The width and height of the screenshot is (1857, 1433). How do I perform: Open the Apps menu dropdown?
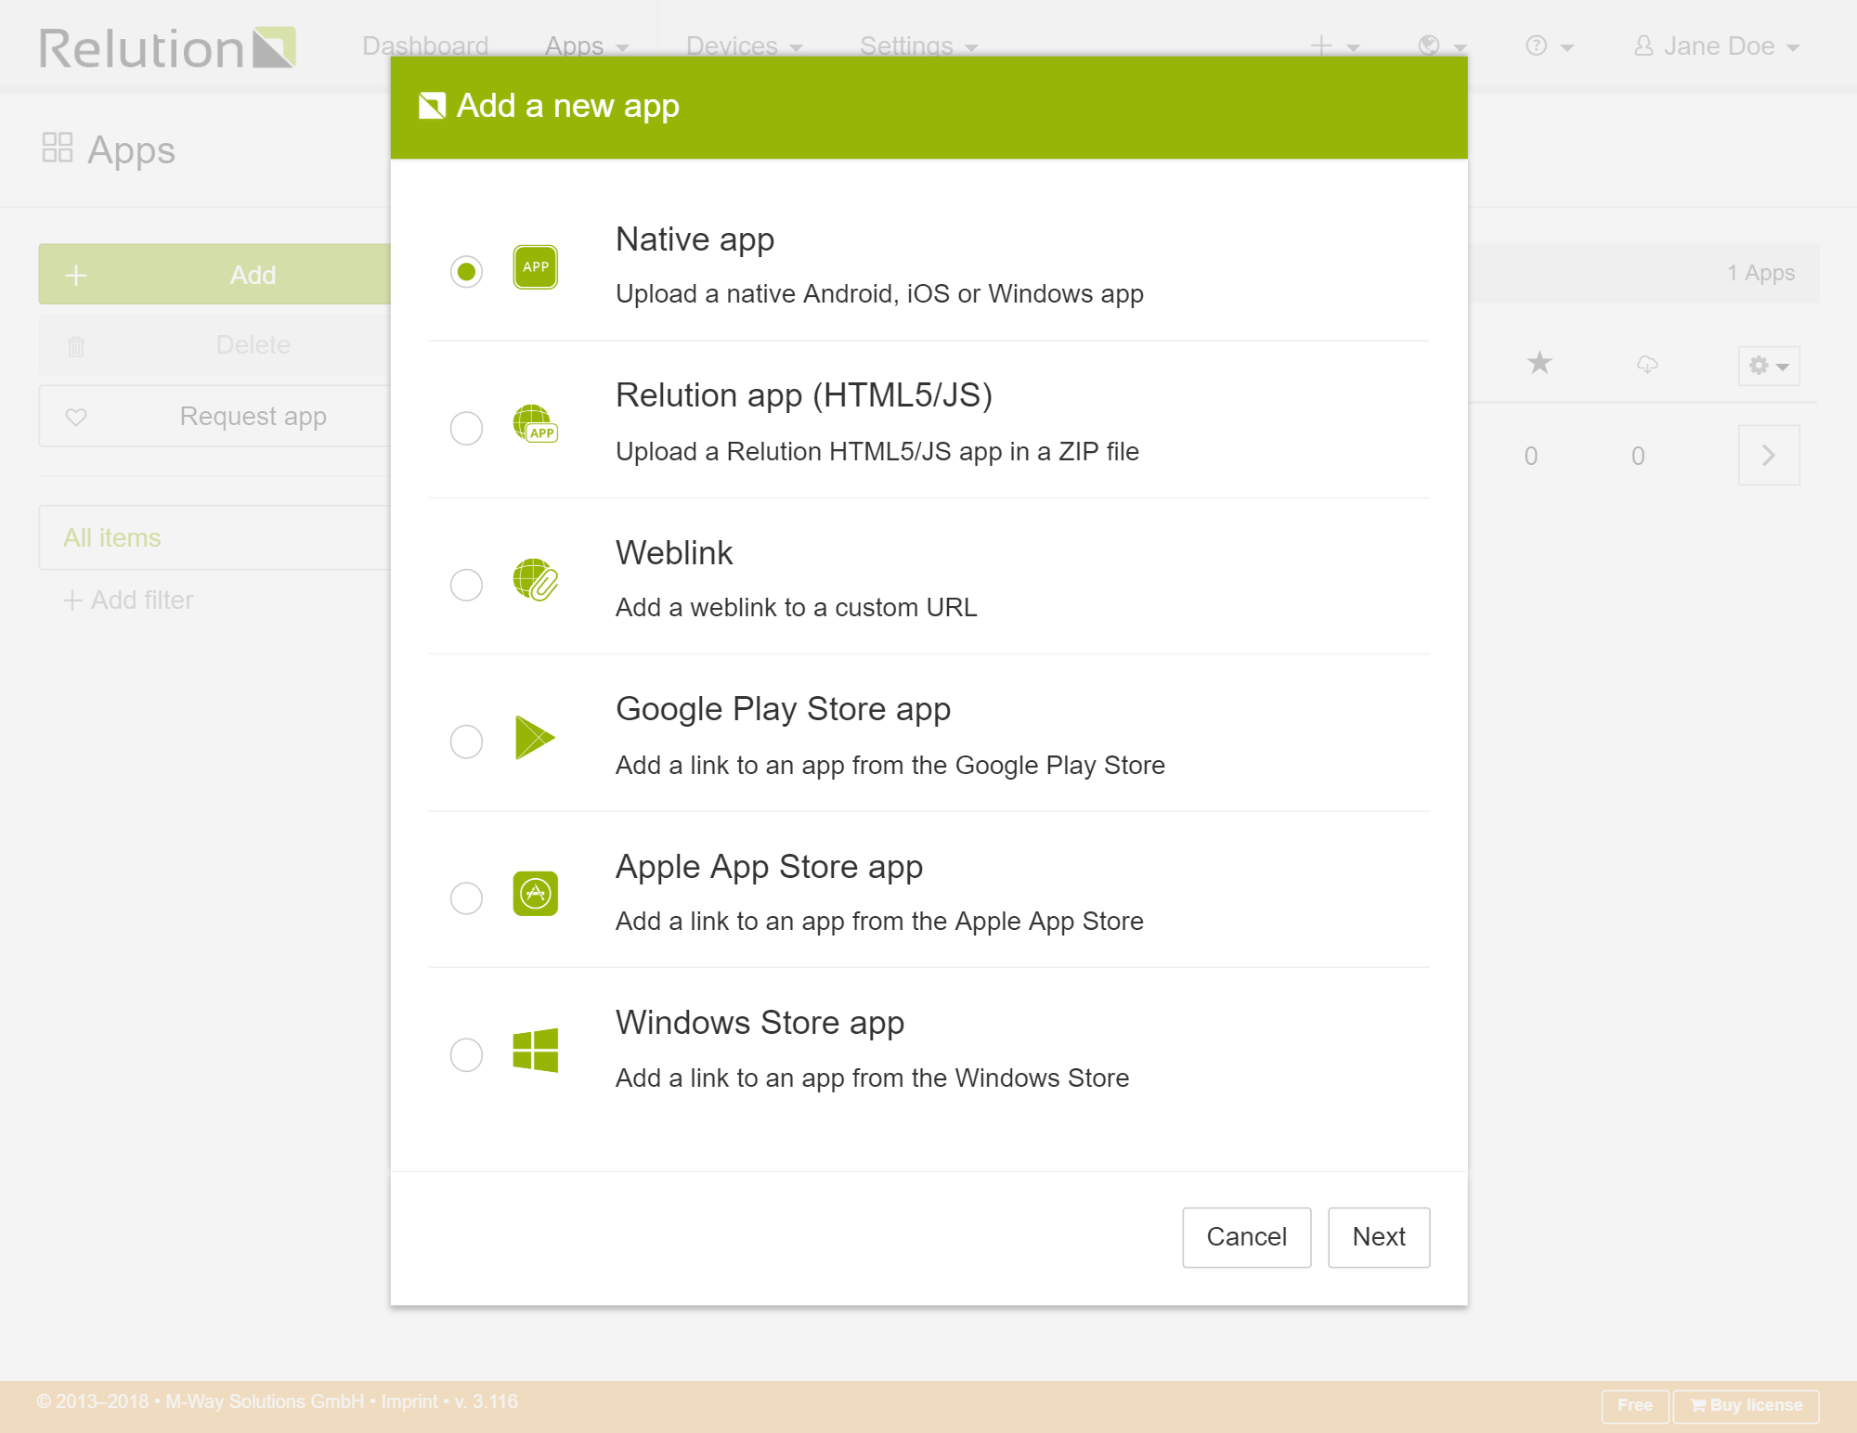(587, 45)
